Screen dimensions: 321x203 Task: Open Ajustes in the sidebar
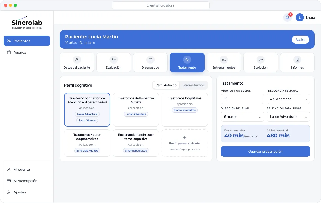point(27,192)
